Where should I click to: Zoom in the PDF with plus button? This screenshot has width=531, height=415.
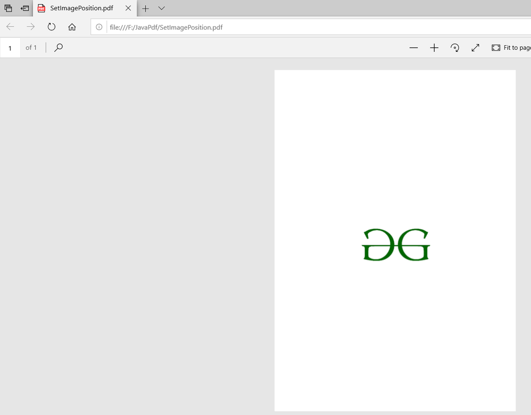tap(434, 48)
